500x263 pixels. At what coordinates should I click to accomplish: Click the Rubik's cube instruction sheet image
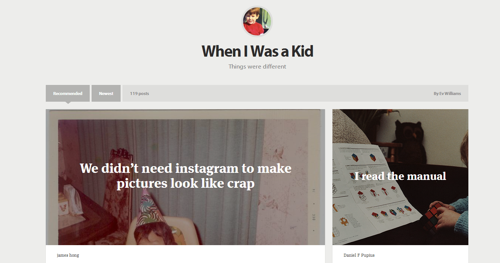click(x=369, y=201)
